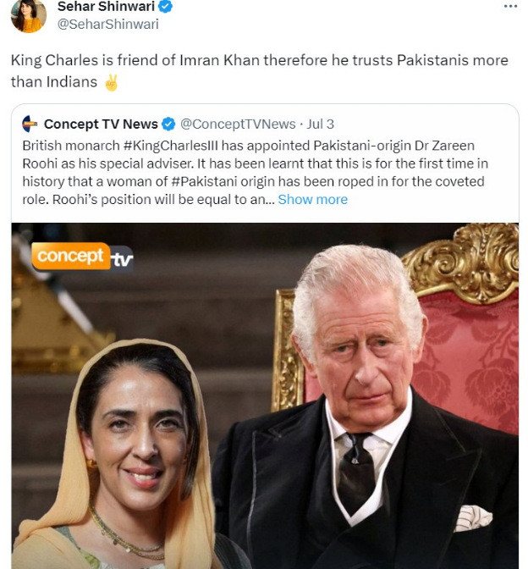Open the Sehar Shinwari display name link
This screenshot has width=528, height=569.
coord(106,6)
